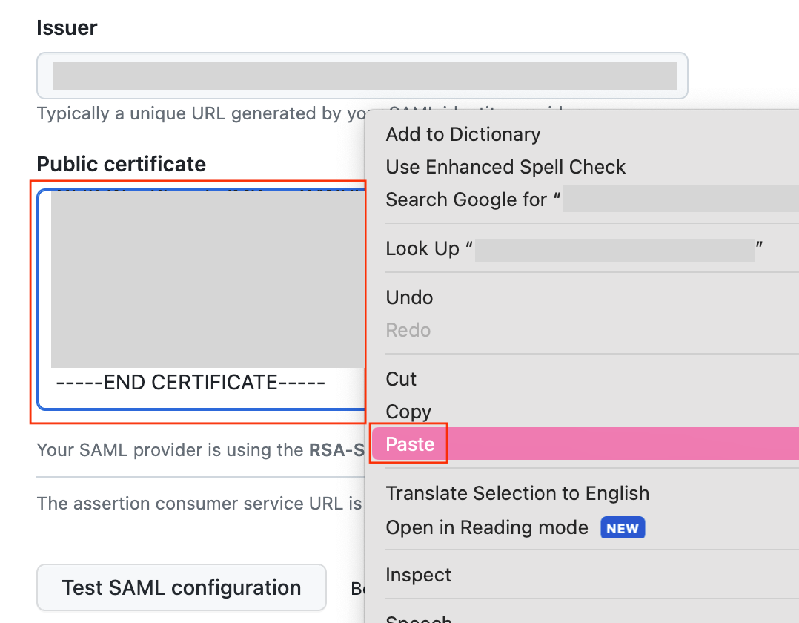This screenshot has width=799, height=623.
Task: Click the Test SAML configuration button
Action: coord(181,587)
